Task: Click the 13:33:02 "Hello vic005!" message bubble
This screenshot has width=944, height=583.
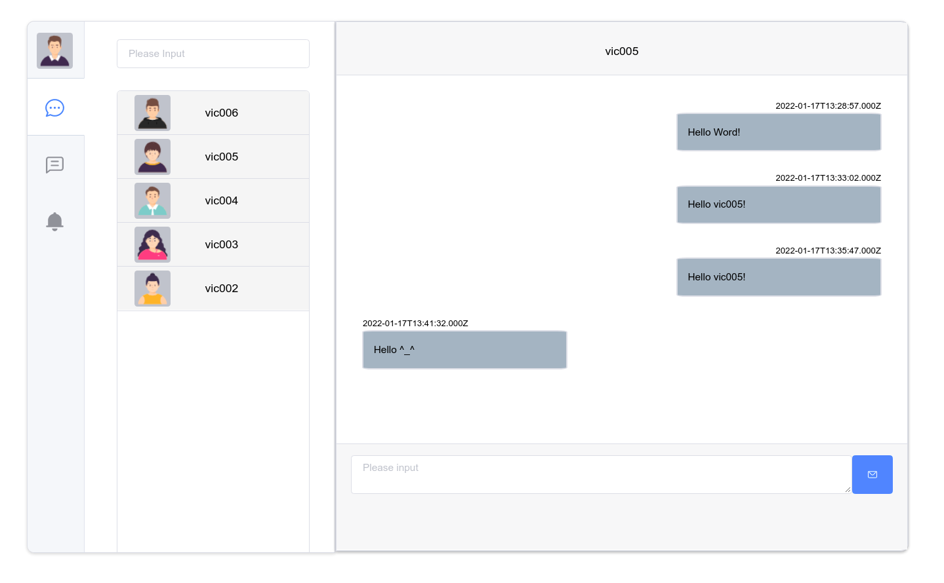Action: click(x=778, y=204)
